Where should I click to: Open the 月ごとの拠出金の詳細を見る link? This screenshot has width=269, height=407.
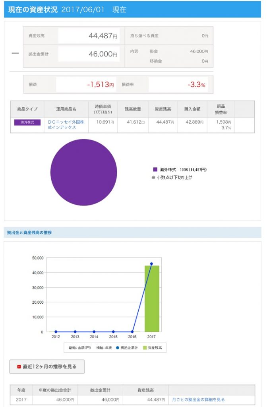[198, 399]
